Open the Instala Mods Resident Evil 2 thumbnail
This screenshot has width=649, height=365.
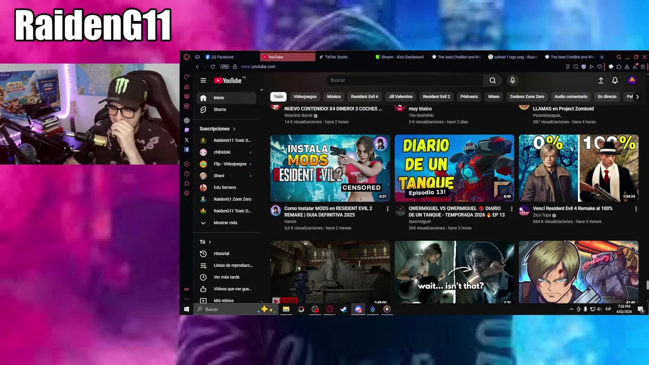[x=330, y=168]
